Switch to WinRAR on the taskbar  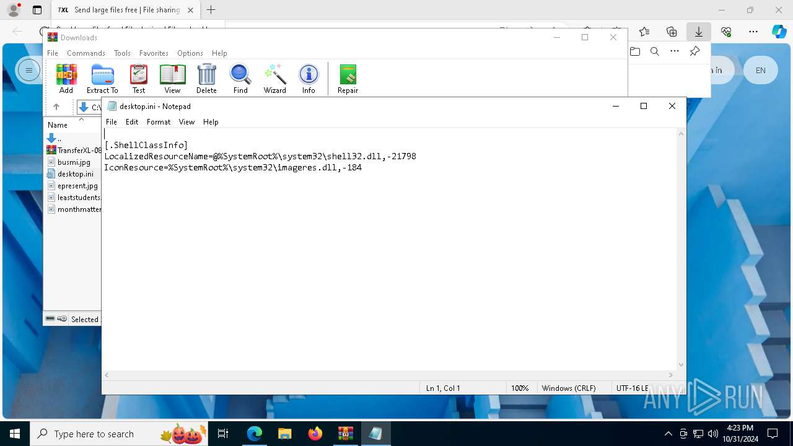[x=345, y=434]
